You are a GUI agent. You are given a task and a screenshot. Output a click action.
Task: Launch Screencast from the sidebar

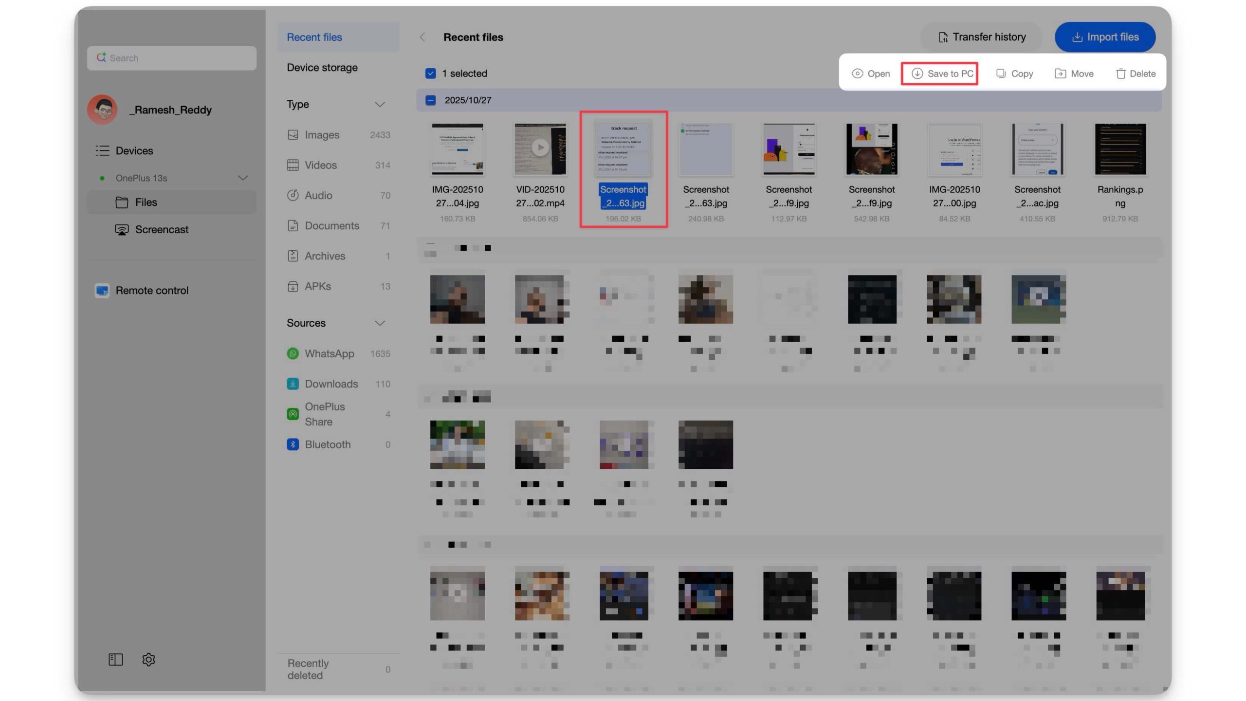(161, 229)
